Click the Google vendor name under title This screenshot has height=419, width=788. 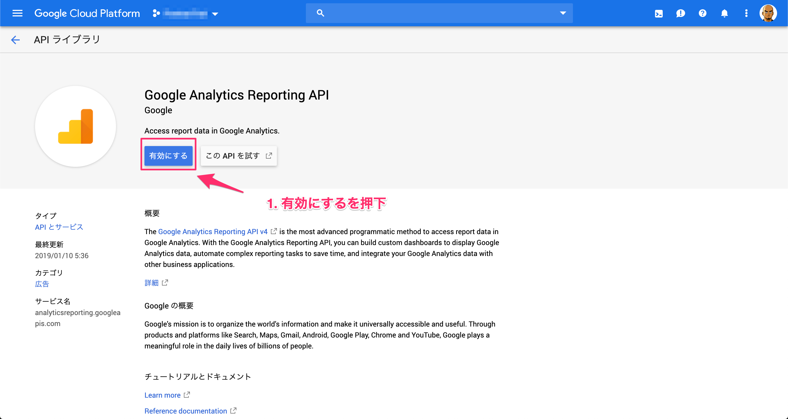[158, 110]
